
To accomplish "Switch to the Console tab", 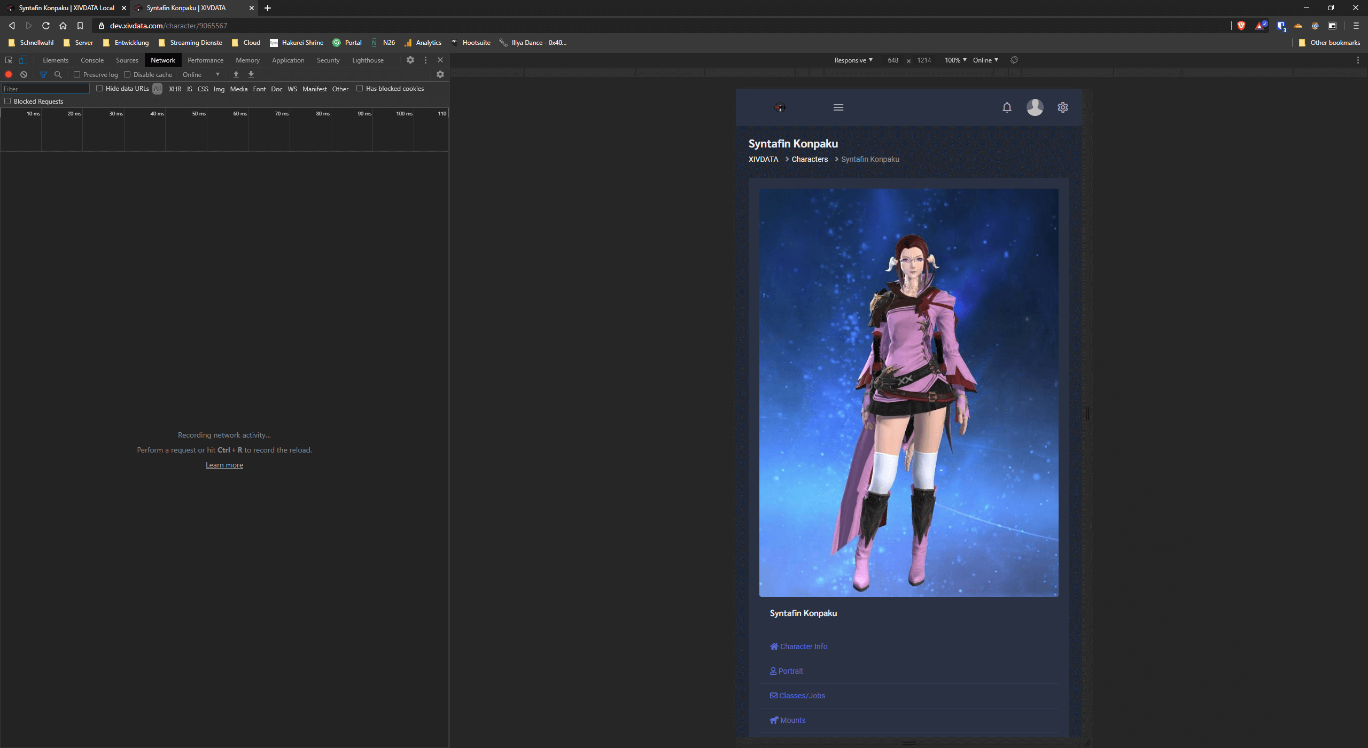I will [x=92, y=60].
